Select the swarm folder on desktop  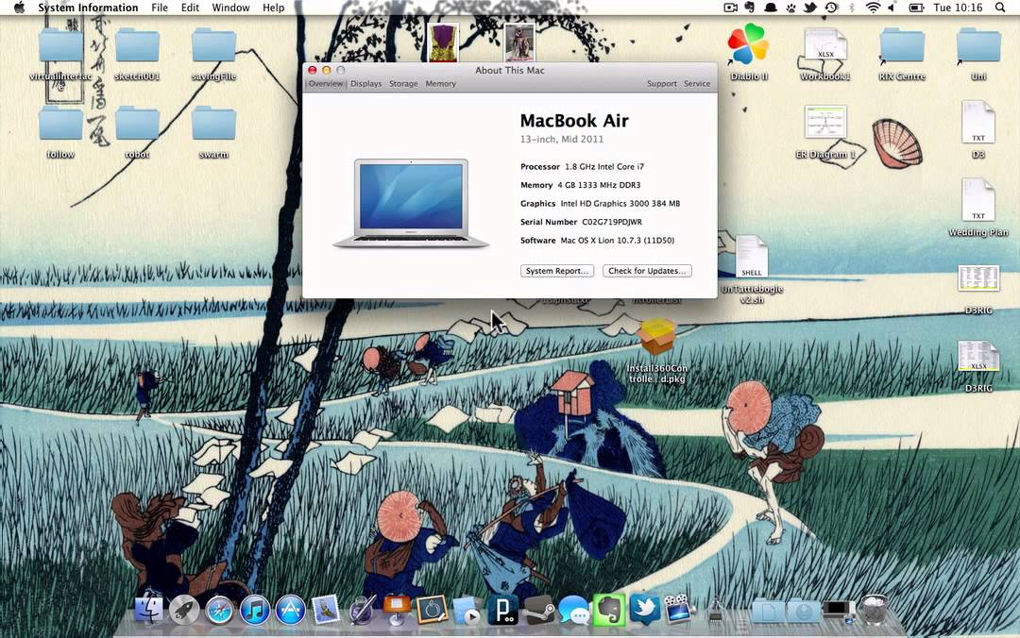pyautogui.click(x=213, y=124)
